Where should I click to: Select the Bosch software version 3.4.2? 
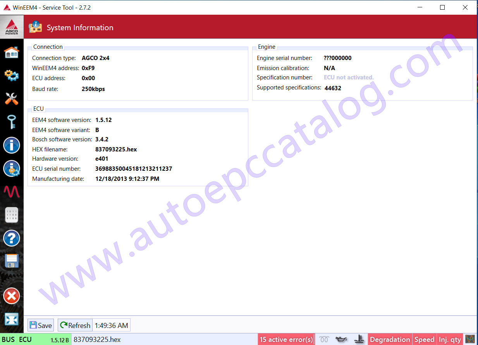(x=102, y=139)
